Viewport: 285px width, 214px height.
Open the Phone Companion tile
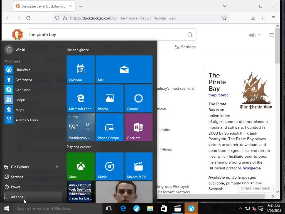click(x=110, y=127)
